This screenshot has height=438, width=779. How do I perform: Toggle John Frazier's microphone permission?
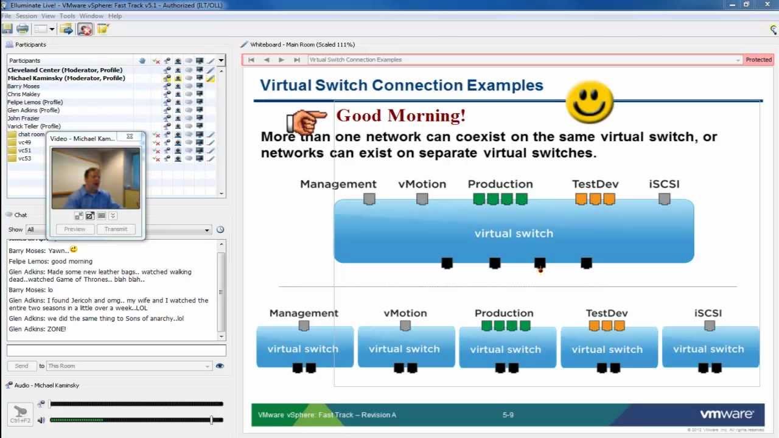pyautogui.click(x=167, y=118)
